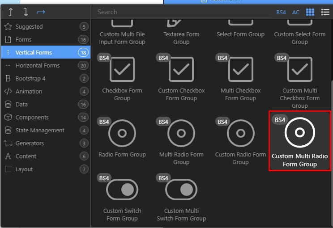Choose the Multi Radio Form Group
The image size is (333, 228).
click(x=181, y=138)
